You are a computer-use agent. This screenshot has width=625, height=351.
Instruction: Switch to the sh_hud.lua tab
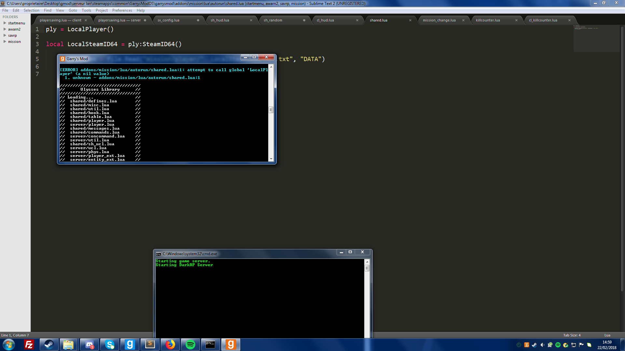220,20
